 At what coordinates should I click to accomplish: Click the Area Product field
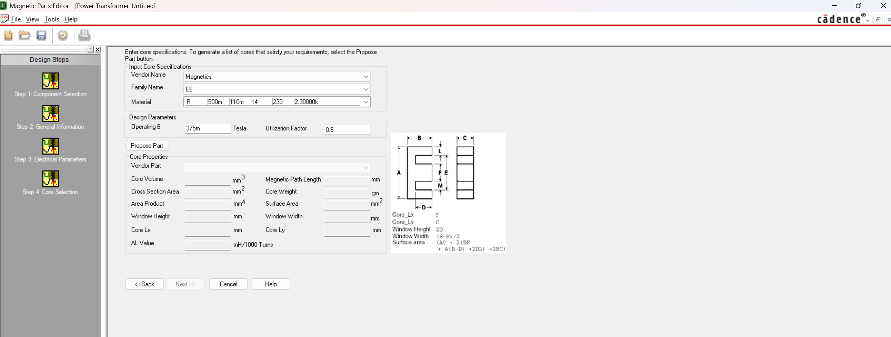pos(207,205)
